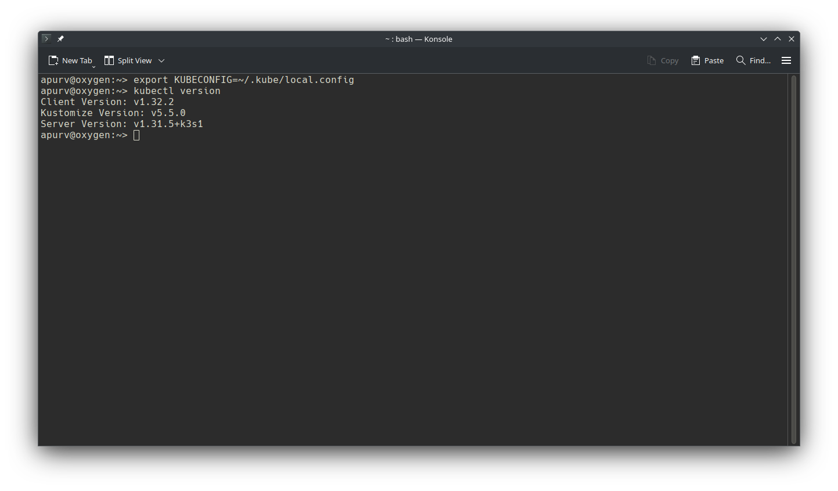Image resolution: width=838 pixels, height=491 pixels.
Task: Minimize the Konsole window
Action: tap(764, 39)
